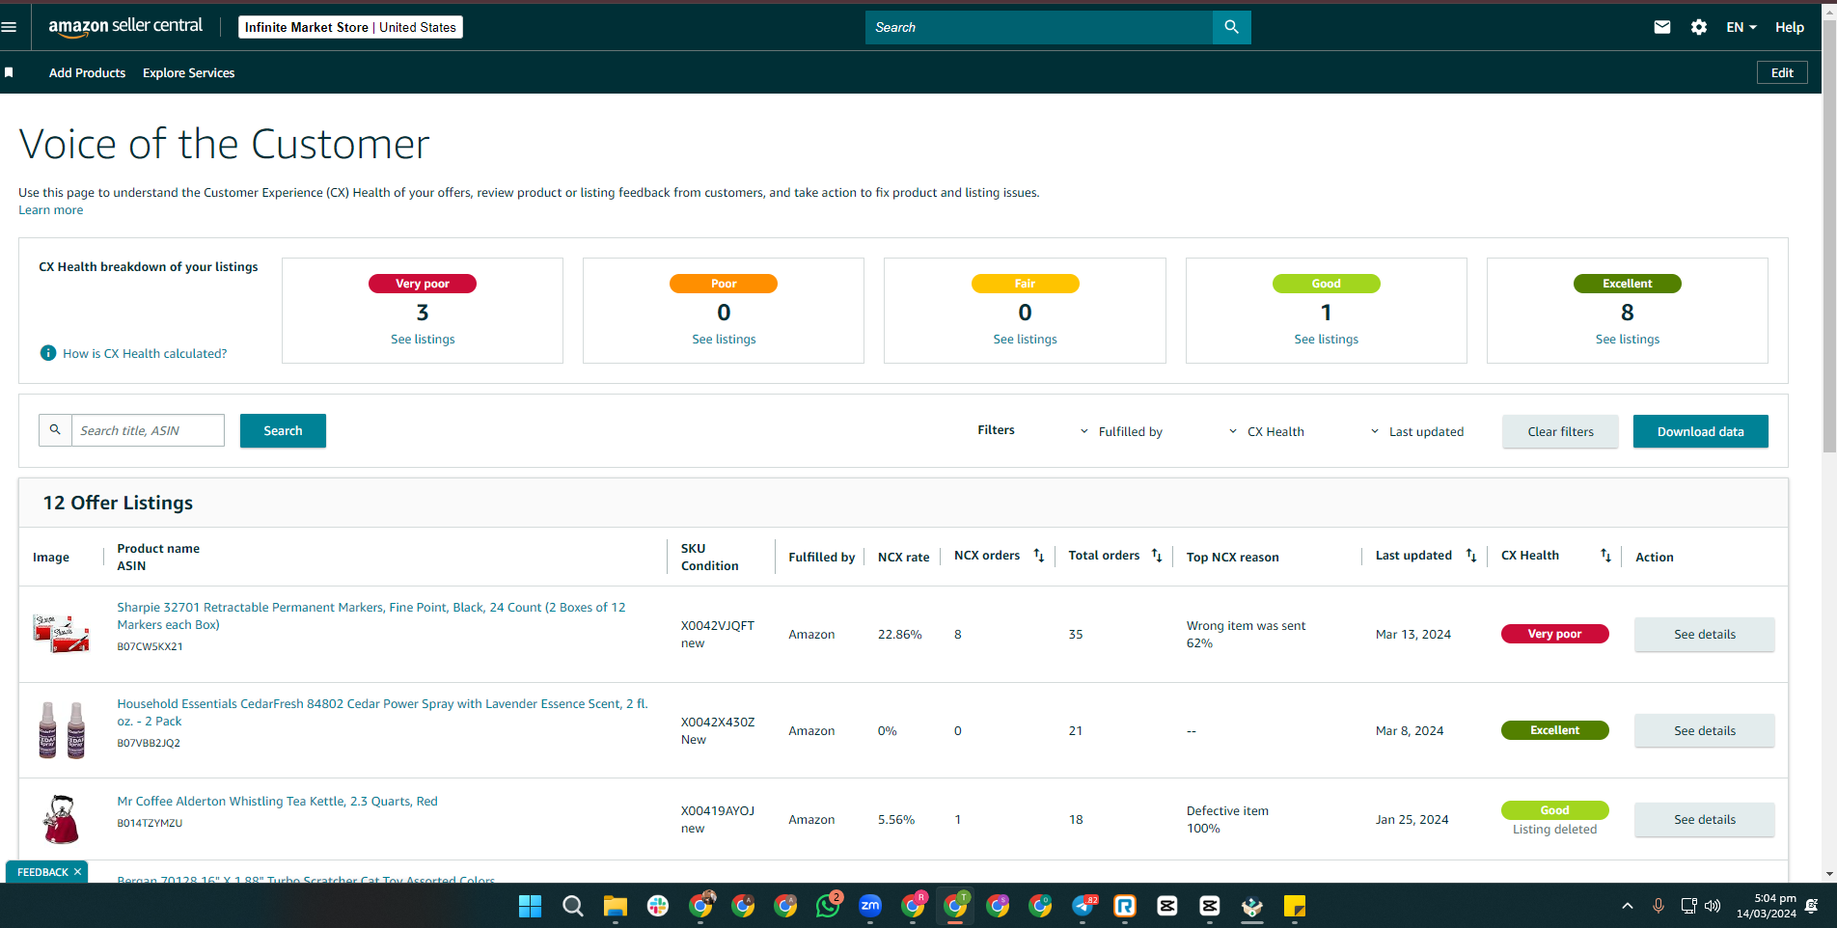See details for Mr Coffee kettle listing
This screenshot has height=928, width=1837.
coord(1704,819)
